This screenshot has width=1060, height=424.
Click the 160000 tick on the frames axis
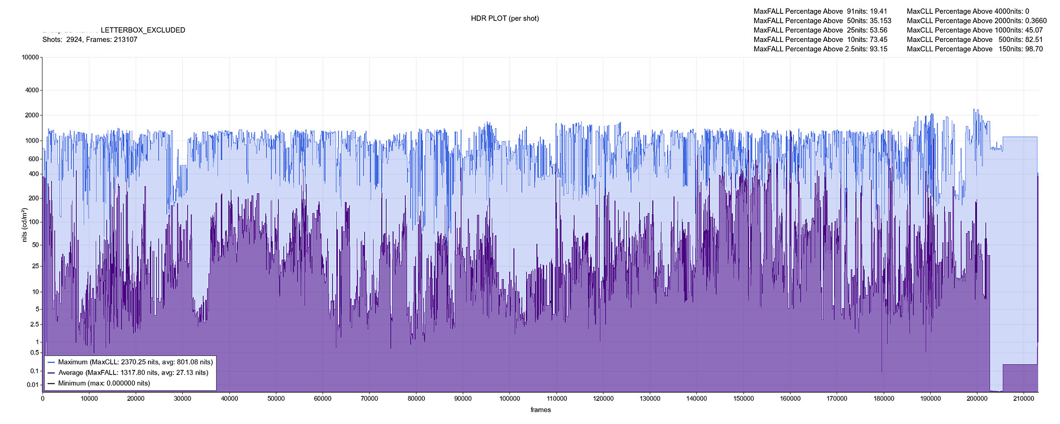tap(790, 399)
